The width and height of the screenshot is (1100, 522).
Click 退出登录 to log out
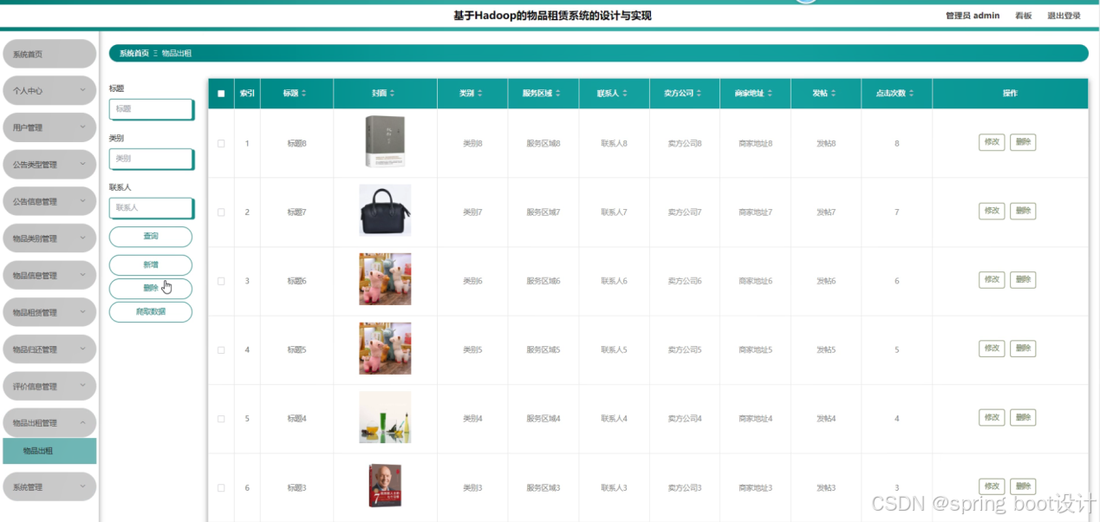[x=1064, y=16]
